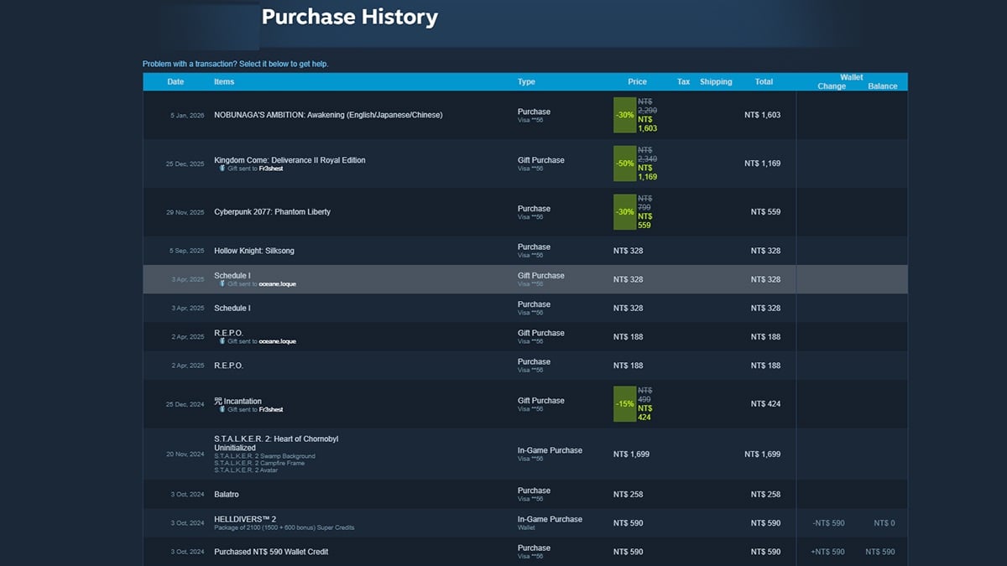Click the Wallet Change column header
Screen dimensions: 1007x566
[x=832, y=86]
